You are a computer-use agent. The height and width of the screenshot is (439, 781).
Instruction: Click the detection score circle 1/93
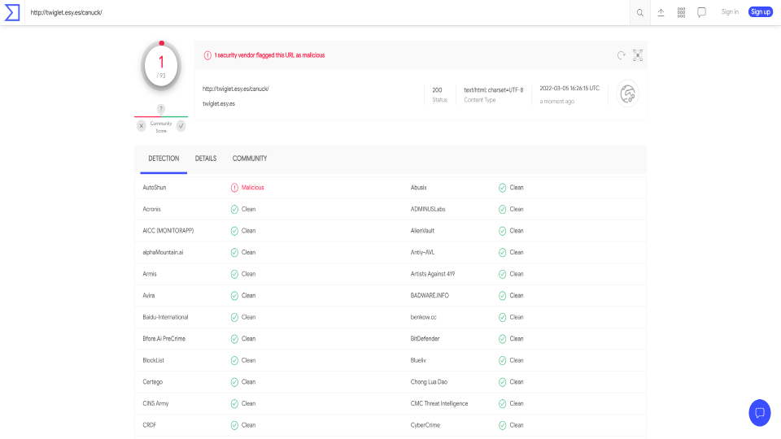pos(161,66)
